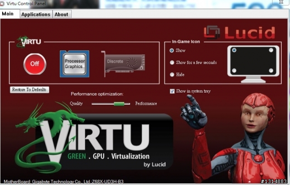Select the Discrete graphics card icon
Viewport: 290px width, 185px height.
[x=123, y=63]
